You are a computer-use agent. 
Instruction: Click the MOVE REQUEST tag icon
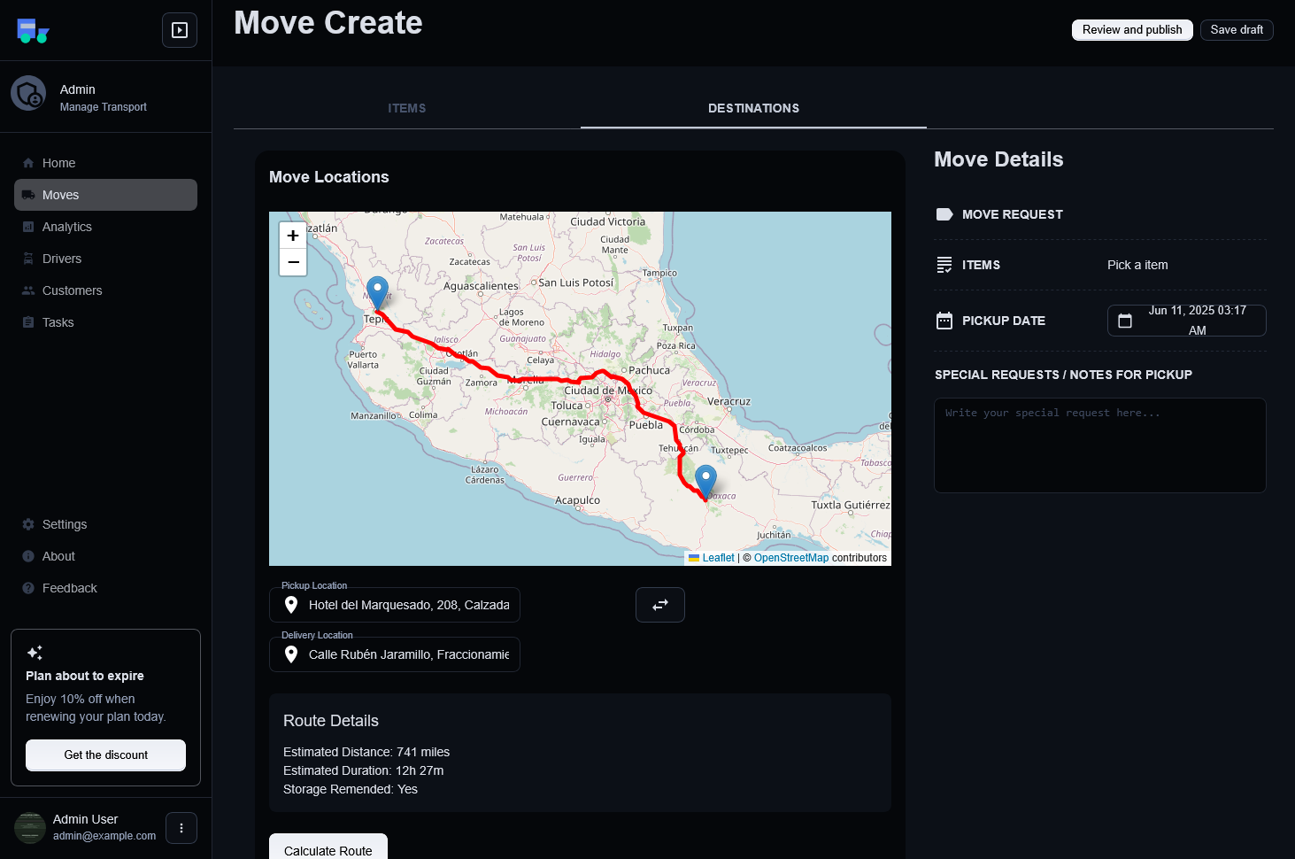944,214
